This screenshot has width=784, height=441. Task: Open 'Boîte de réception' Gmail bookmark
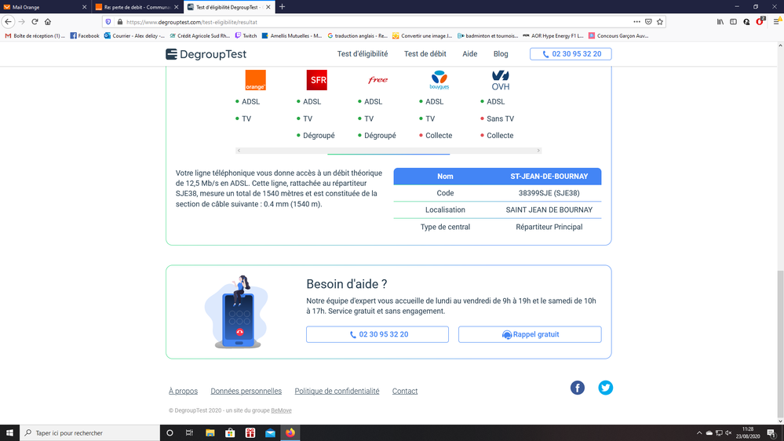click(35, 35)
